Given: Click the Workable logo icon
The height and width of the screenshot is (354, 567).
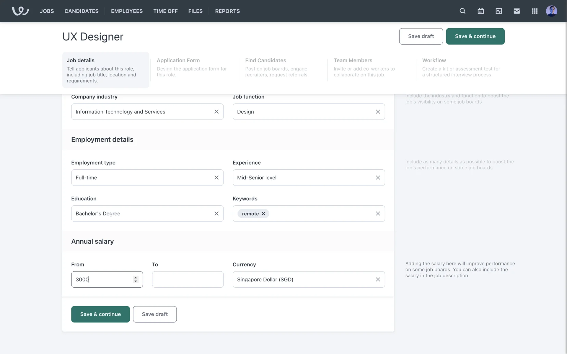Looking at the screenshot, I should point(20,11).
